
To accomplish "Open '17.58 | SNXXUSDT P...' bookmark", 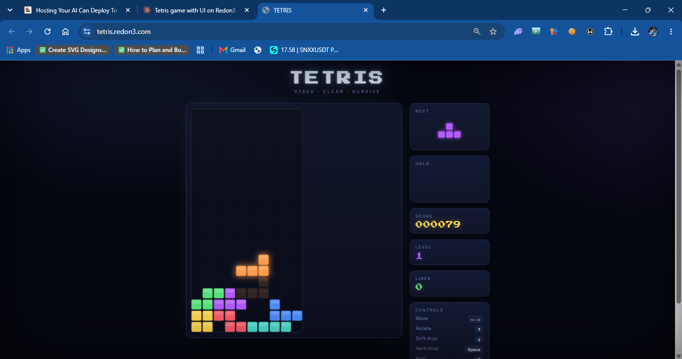I will click(304, 50).
